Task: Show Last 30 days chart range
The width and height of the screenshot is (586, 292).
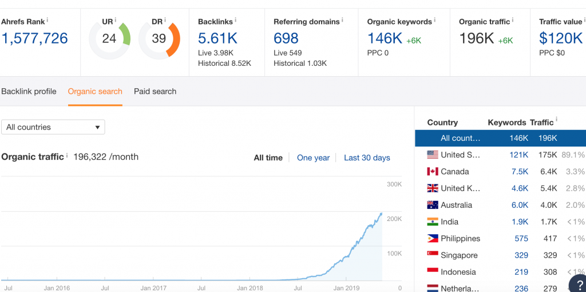Action: 367,158
